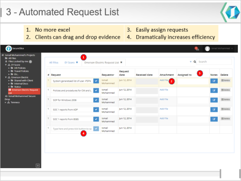Add File for Policies and procedures row
This screenshot has height=181, width=241.
click(164, 90)
